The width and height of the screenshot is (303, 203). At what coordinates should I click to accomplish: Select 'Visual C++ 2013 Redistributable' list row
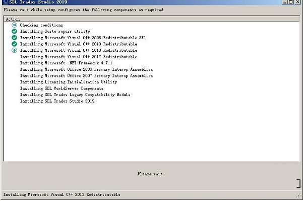pyautogui.click(x=79, y=50)
